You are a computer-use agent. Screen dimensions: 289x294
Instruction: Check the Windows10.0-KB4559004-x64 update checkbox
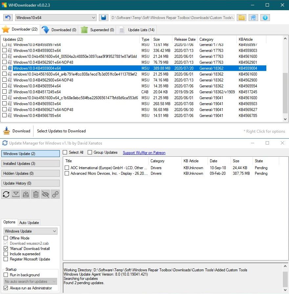pyautogui.click(x=5, y=68)
